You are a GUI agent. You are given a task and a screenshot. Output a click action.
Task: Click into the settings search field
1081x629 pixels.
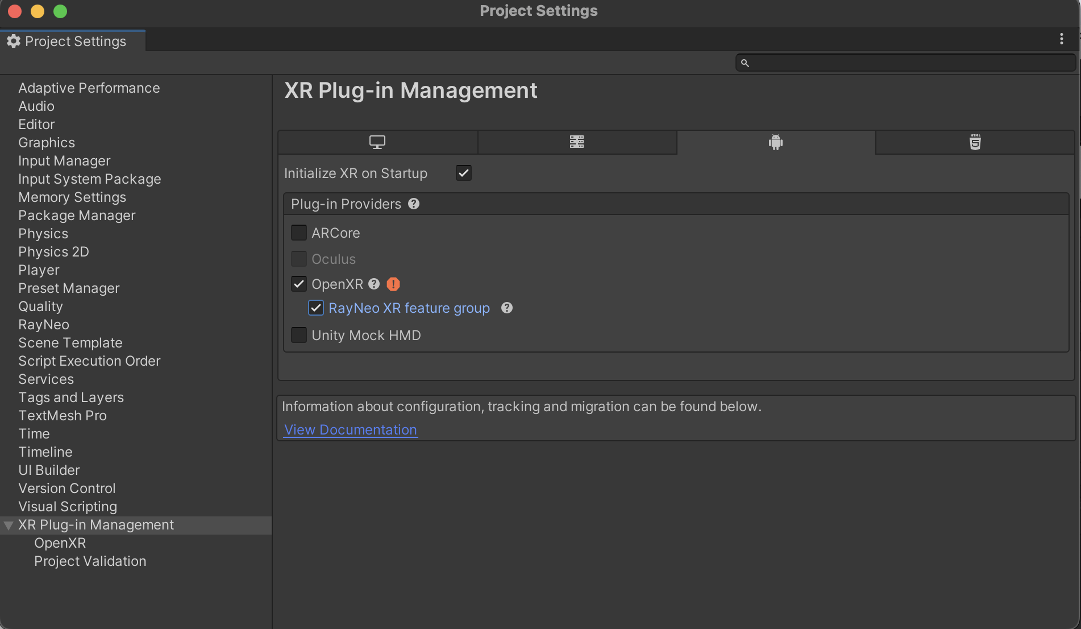click(905, 63)
